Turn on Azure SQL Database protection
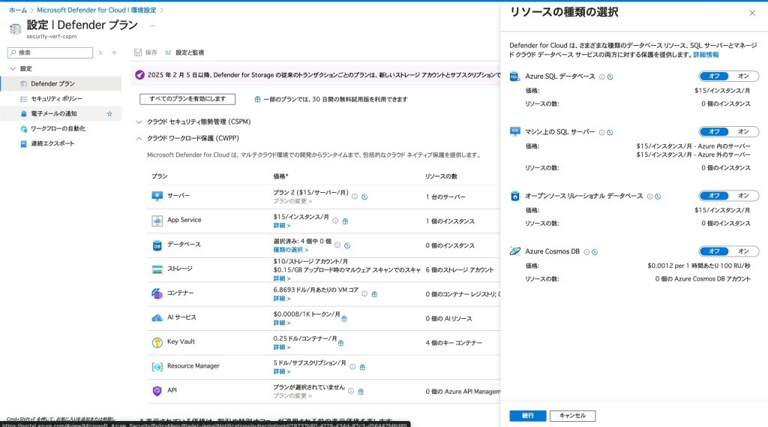Image resolution: width=768 pixels, height=427 pixels. tap(742, 76)
